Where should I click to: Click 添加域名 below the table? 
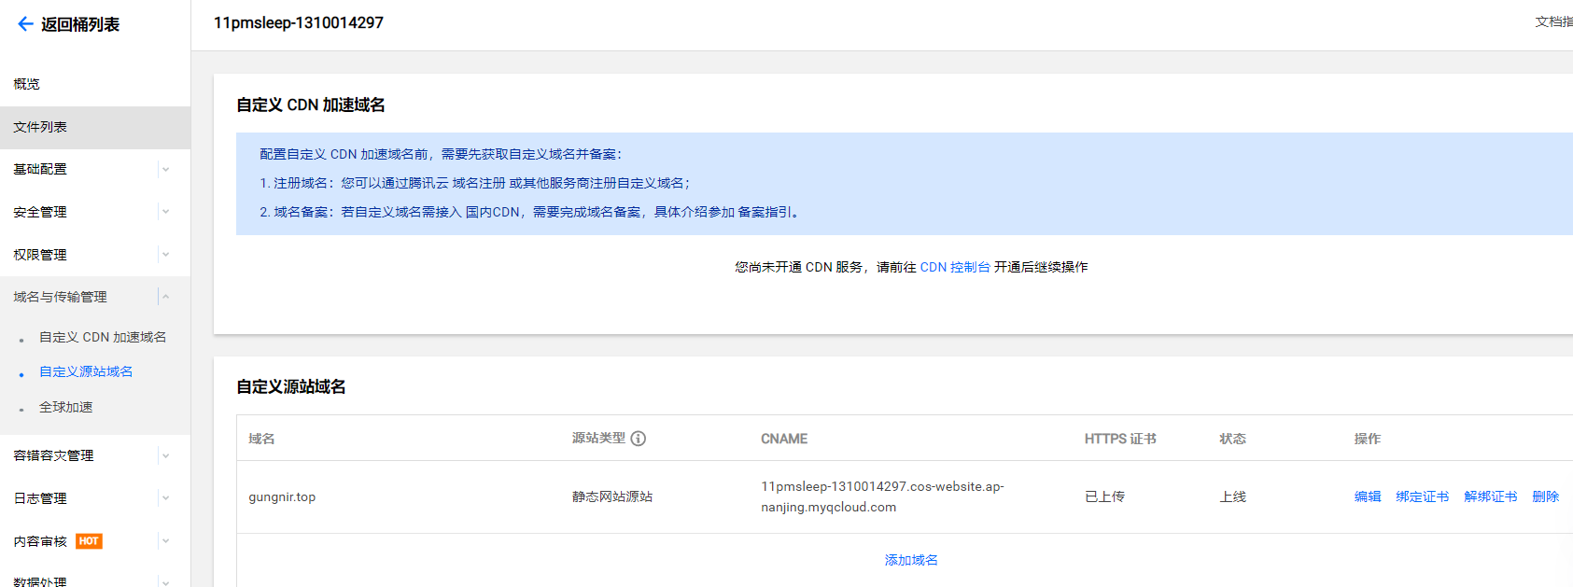pyautogui.click(x=911, y=560)
